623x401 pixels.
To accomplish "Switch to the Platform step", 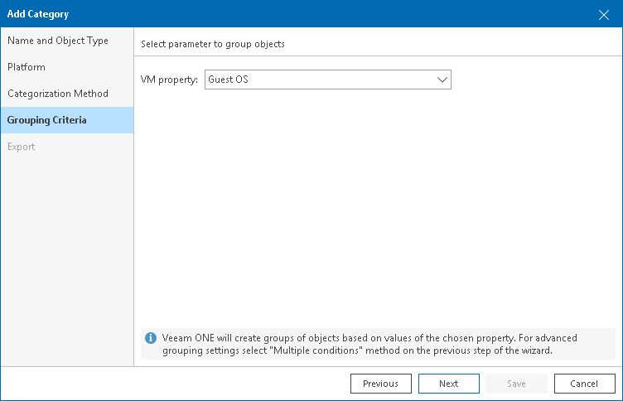I will pyautogui.click(x=27, y=67).
